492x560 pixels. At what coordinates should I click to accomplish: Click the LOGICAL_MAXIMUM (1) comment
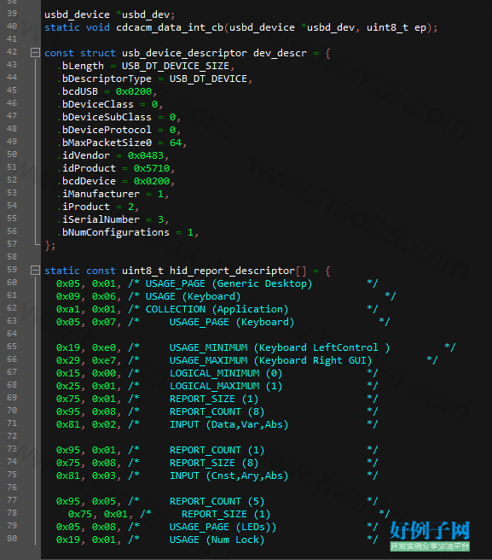pyautogui.click(x=226, y=387)
